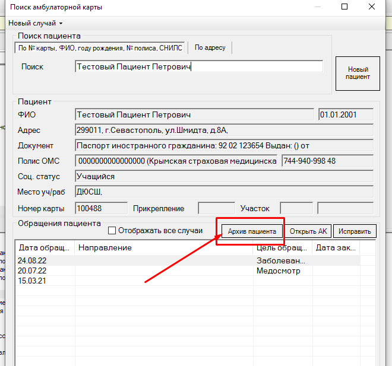392x366 pixels.
Task: Minimize the search window
Action: (x=318, y=7)
